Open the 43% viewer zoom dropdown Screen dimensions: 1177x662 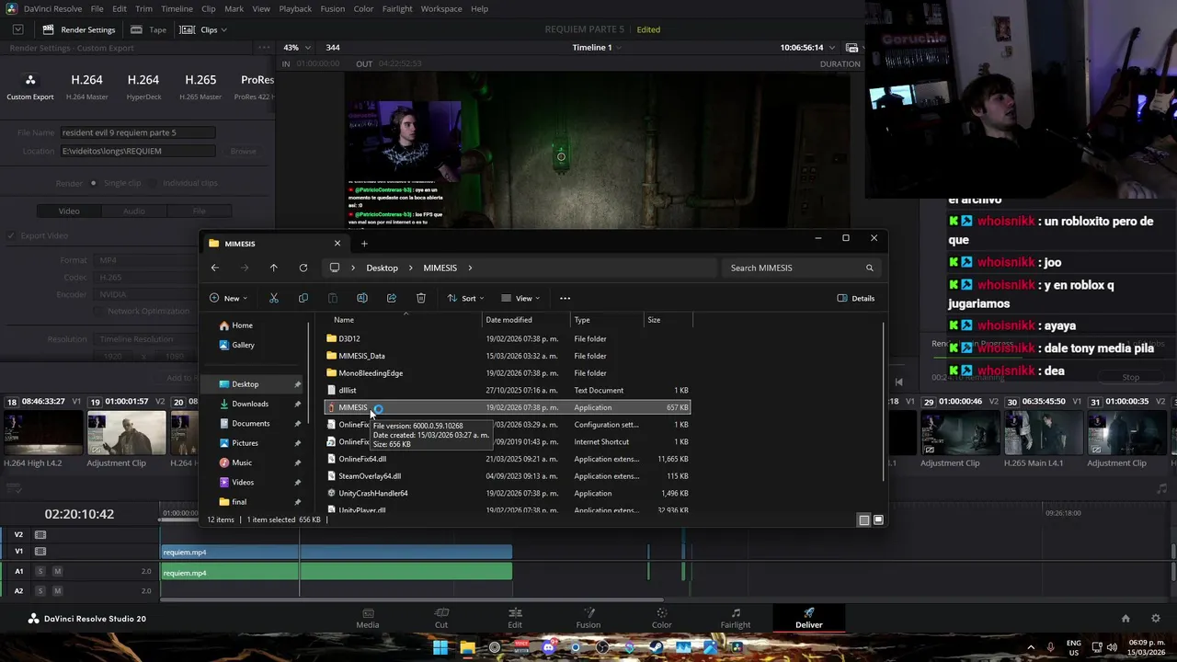click(296, 47)
